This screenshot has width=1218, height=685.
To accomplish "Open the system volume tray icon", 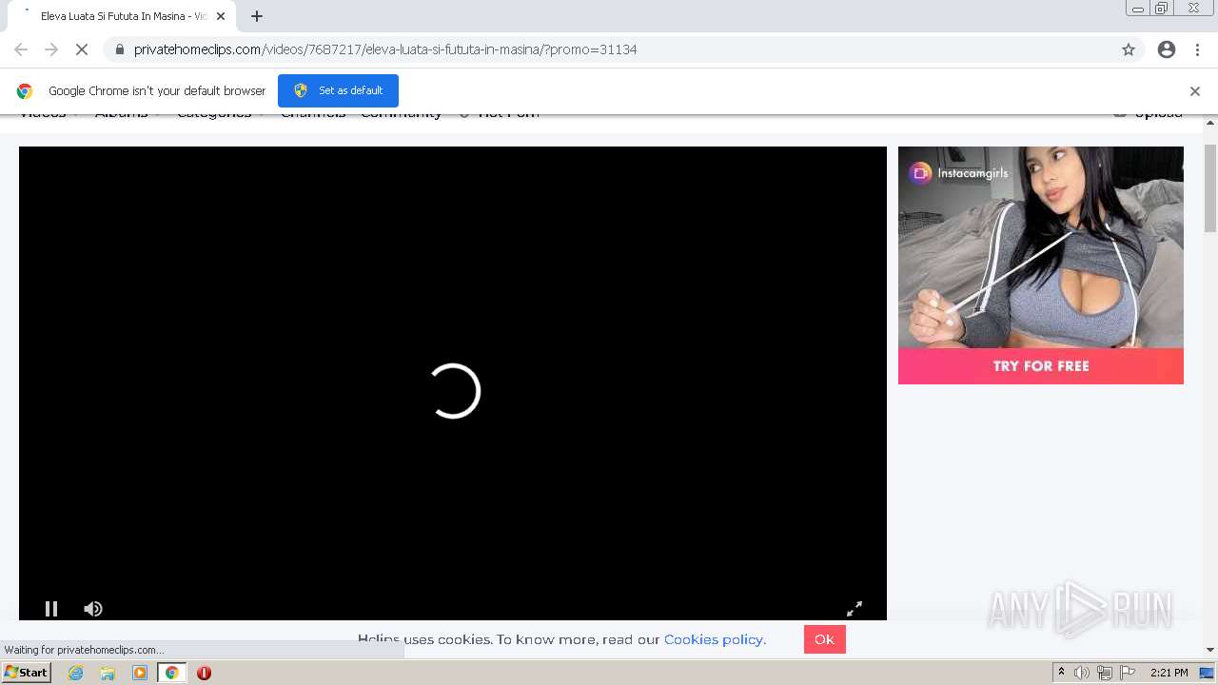I will click(x=1081, y=673).
